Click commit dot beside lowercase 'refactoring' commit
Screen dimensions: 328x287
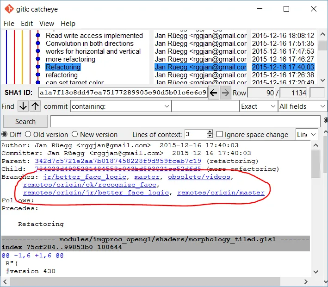(x=38, y=75)
